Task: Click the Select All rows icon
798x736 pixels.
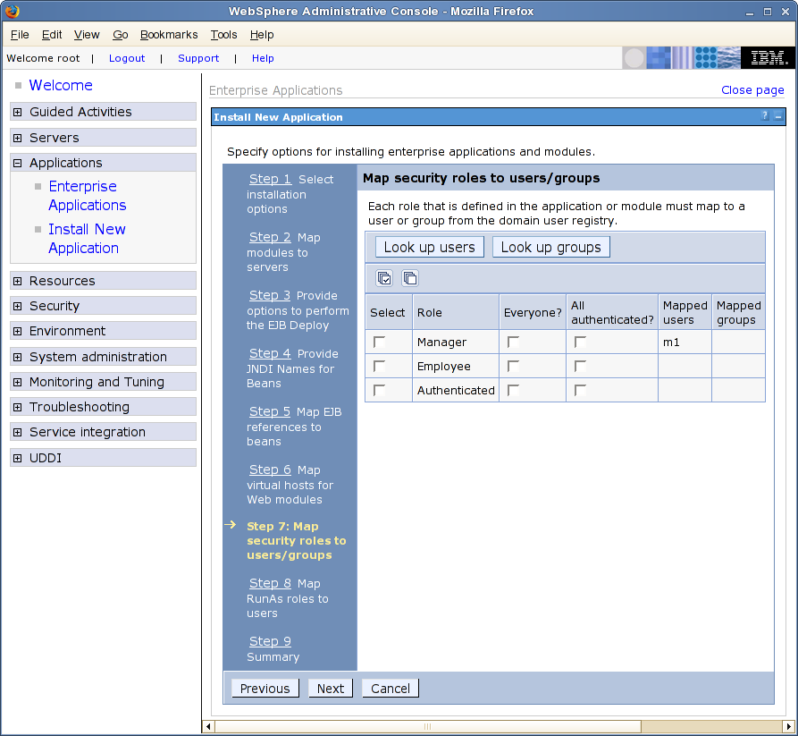Action: [384, 278]
